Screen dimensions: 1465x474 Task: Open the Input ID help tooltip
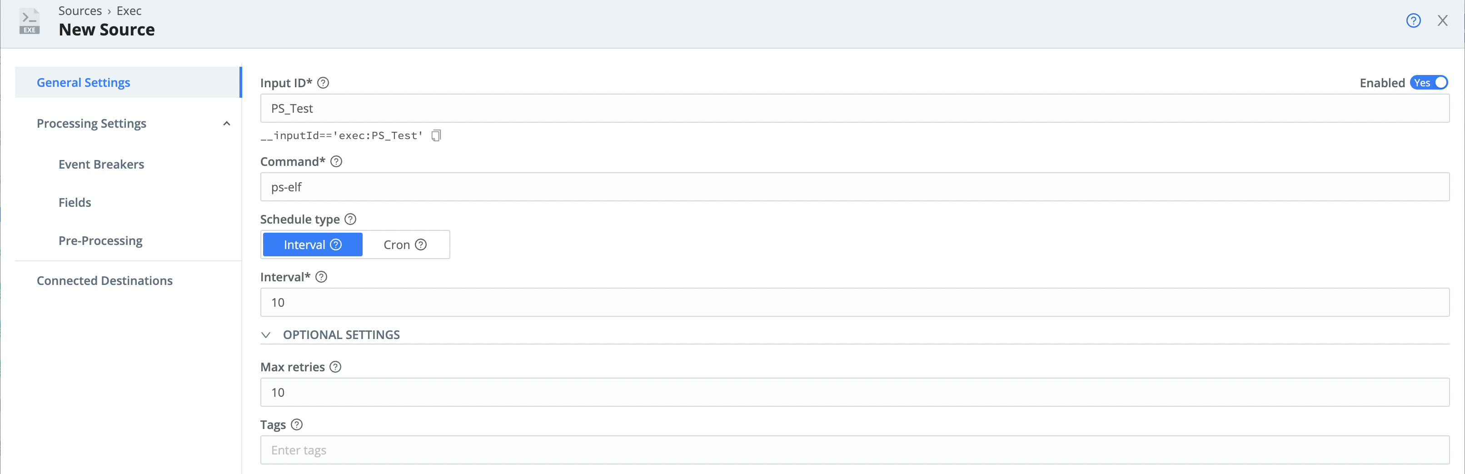tap(323, 83)
